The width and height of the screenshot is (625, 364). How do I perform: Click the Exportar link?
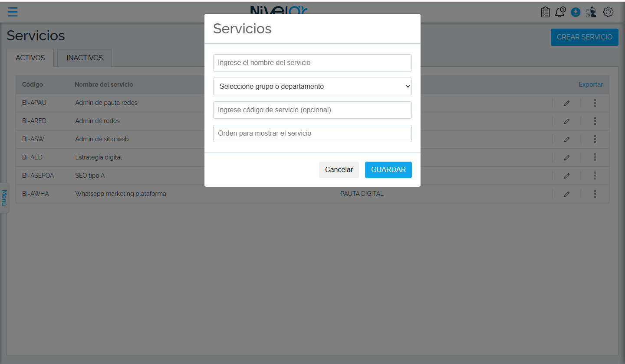click(x=591, y=84)
